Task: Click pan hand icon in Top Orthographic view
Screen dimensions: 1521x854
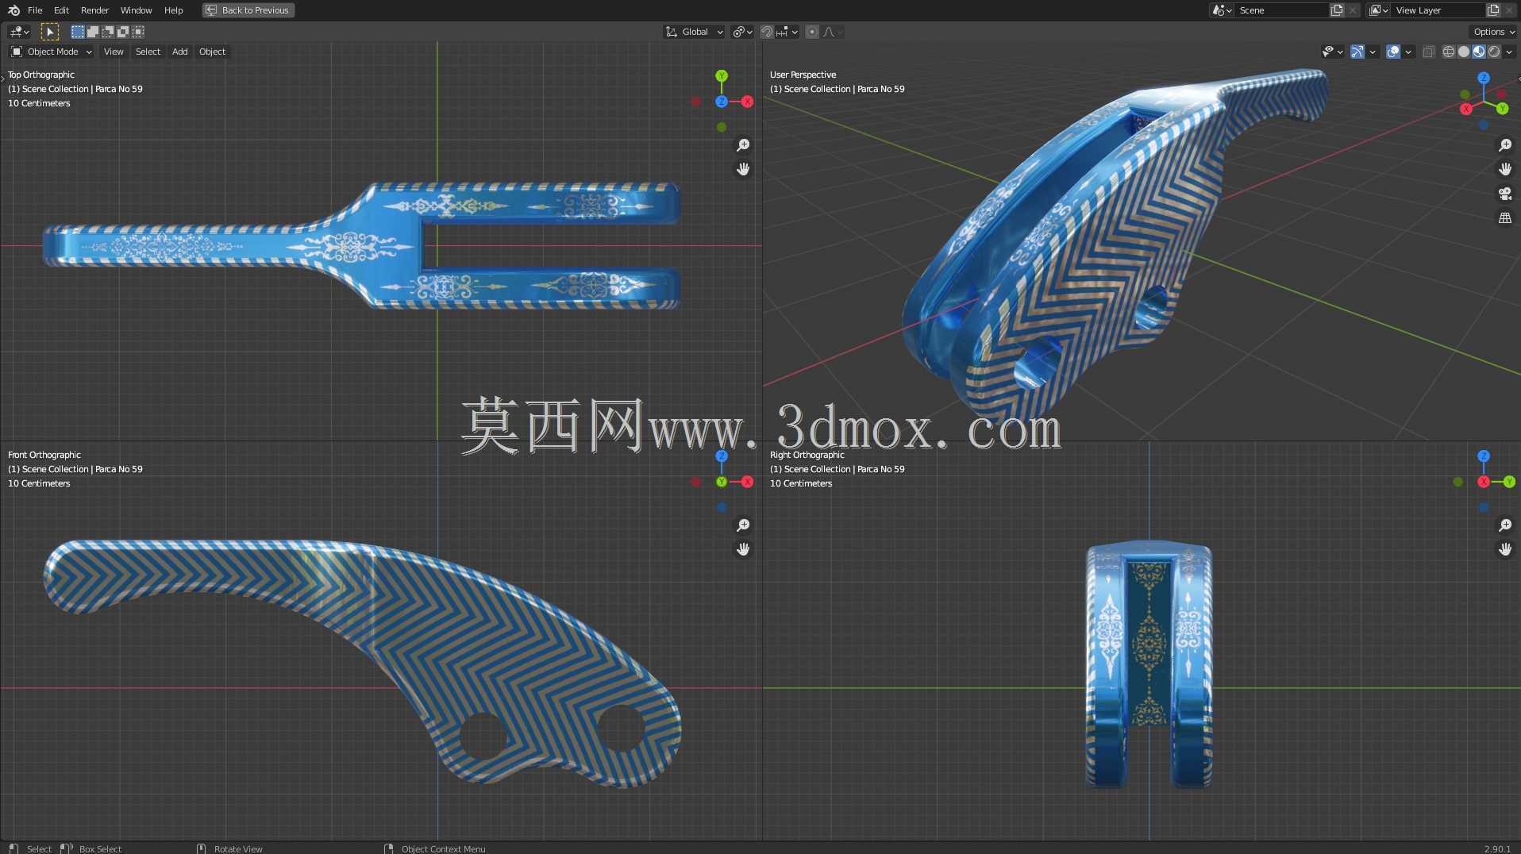Action: pos(743,169)
